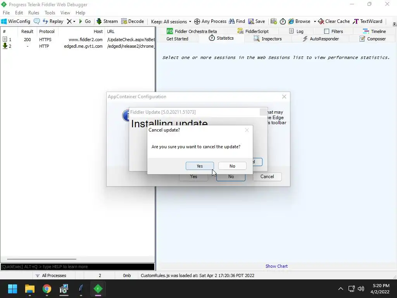Image resolution: width=397 pixels, height=298 pixels.
Task: Click the Remove X toolbar icon
Action: pyautogui.click(x=69, y=21)
